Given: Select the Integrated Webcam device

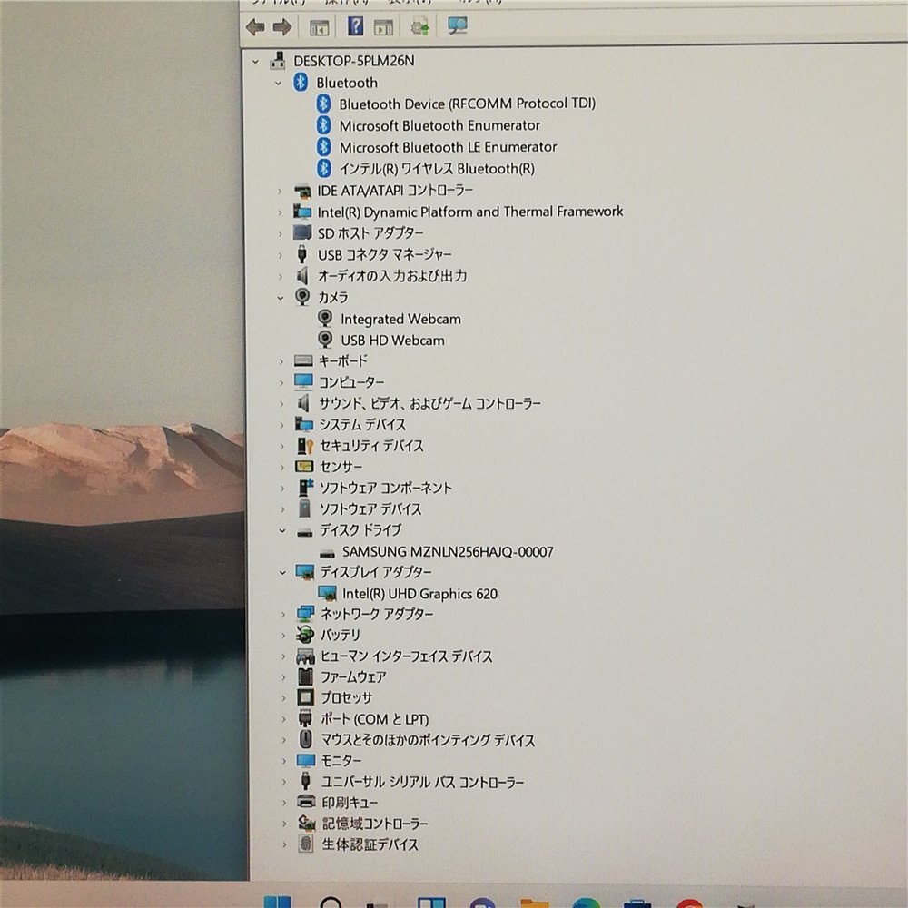Looking at the screenshot, I should 400,319.
